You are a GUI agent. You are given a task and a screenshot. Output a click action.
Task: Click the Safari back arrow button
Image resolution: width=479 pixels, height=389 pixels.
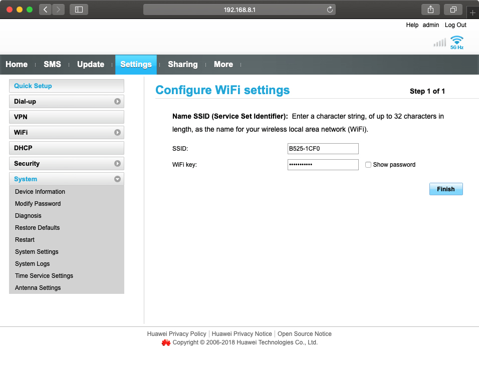[46, 10]
